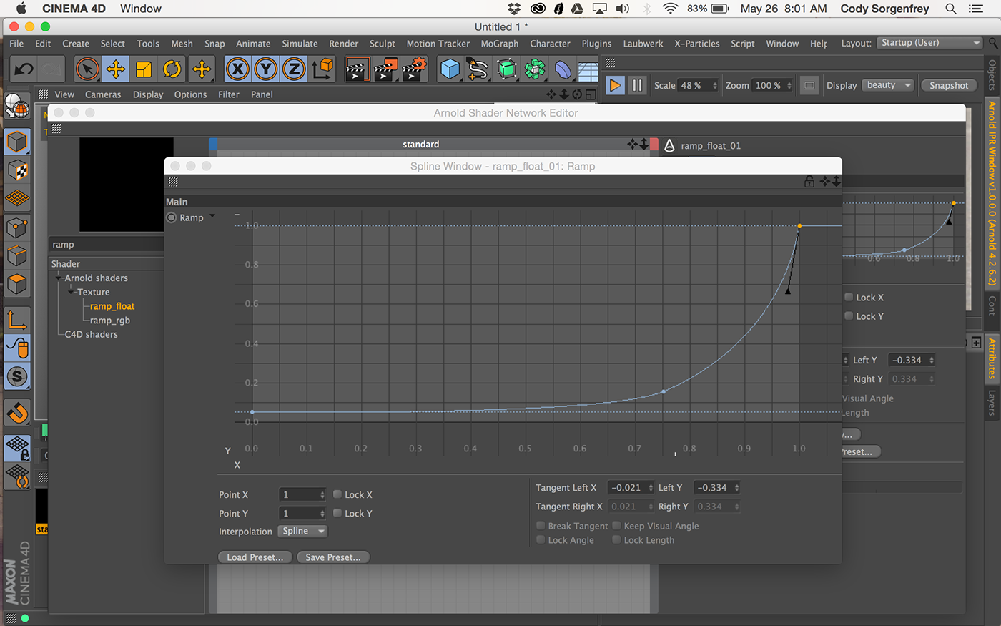This screenshot has height=626, width=1001.
Task: Toggle Lock Angle checkbox
Action: (x=541, y=540)
